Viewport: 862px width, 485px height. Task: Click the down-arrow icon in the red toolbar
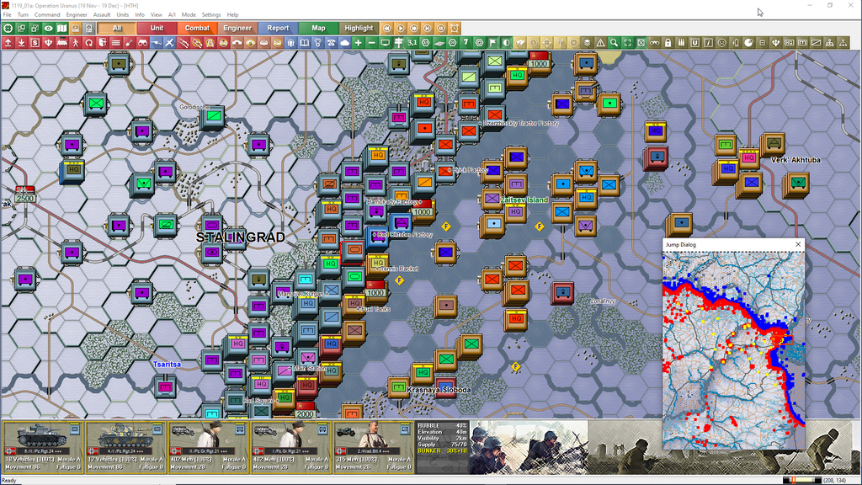point(21,42)
